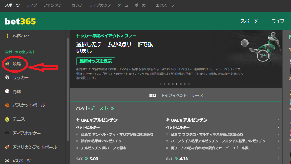This screenshot has width=291, height=164.
Task: Click text 両チームの組み合わせの試合でオーバー 3ゴール数
Action: pyautogui.click(x=210, y=148)
